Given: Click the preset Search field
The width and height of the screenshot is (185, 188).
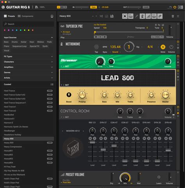Looking at the screenshot, I should pos(28,24).
